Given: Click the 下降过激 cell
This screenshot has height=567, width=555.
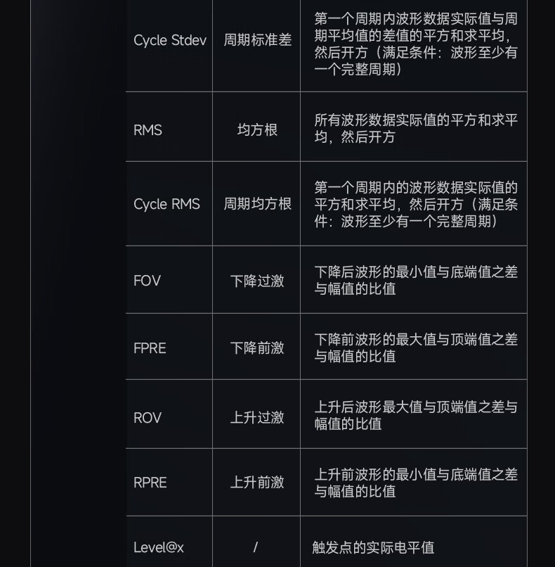Looking at the screenshot, I should point(257,281).
